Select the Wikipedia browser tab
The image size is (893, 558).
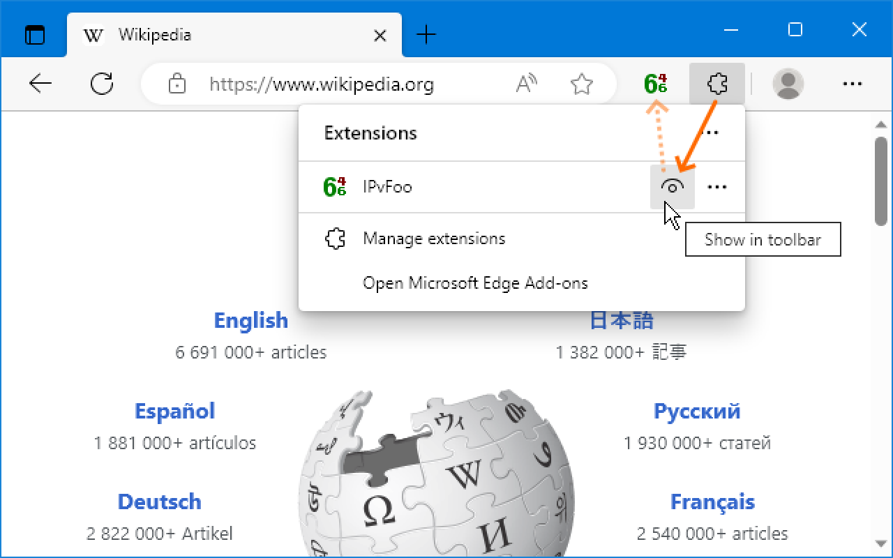tap(234, 34)
